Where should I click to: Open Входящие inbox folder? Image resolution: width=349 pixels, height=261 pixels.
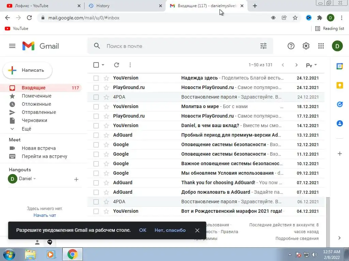(x=42, y=88)
